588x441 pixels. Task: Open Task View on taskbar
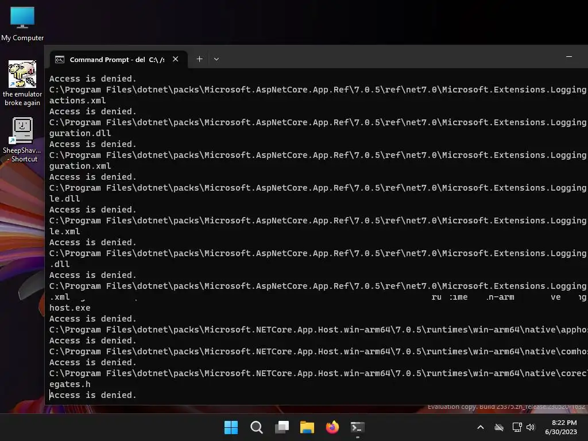(x=281, y=427)
